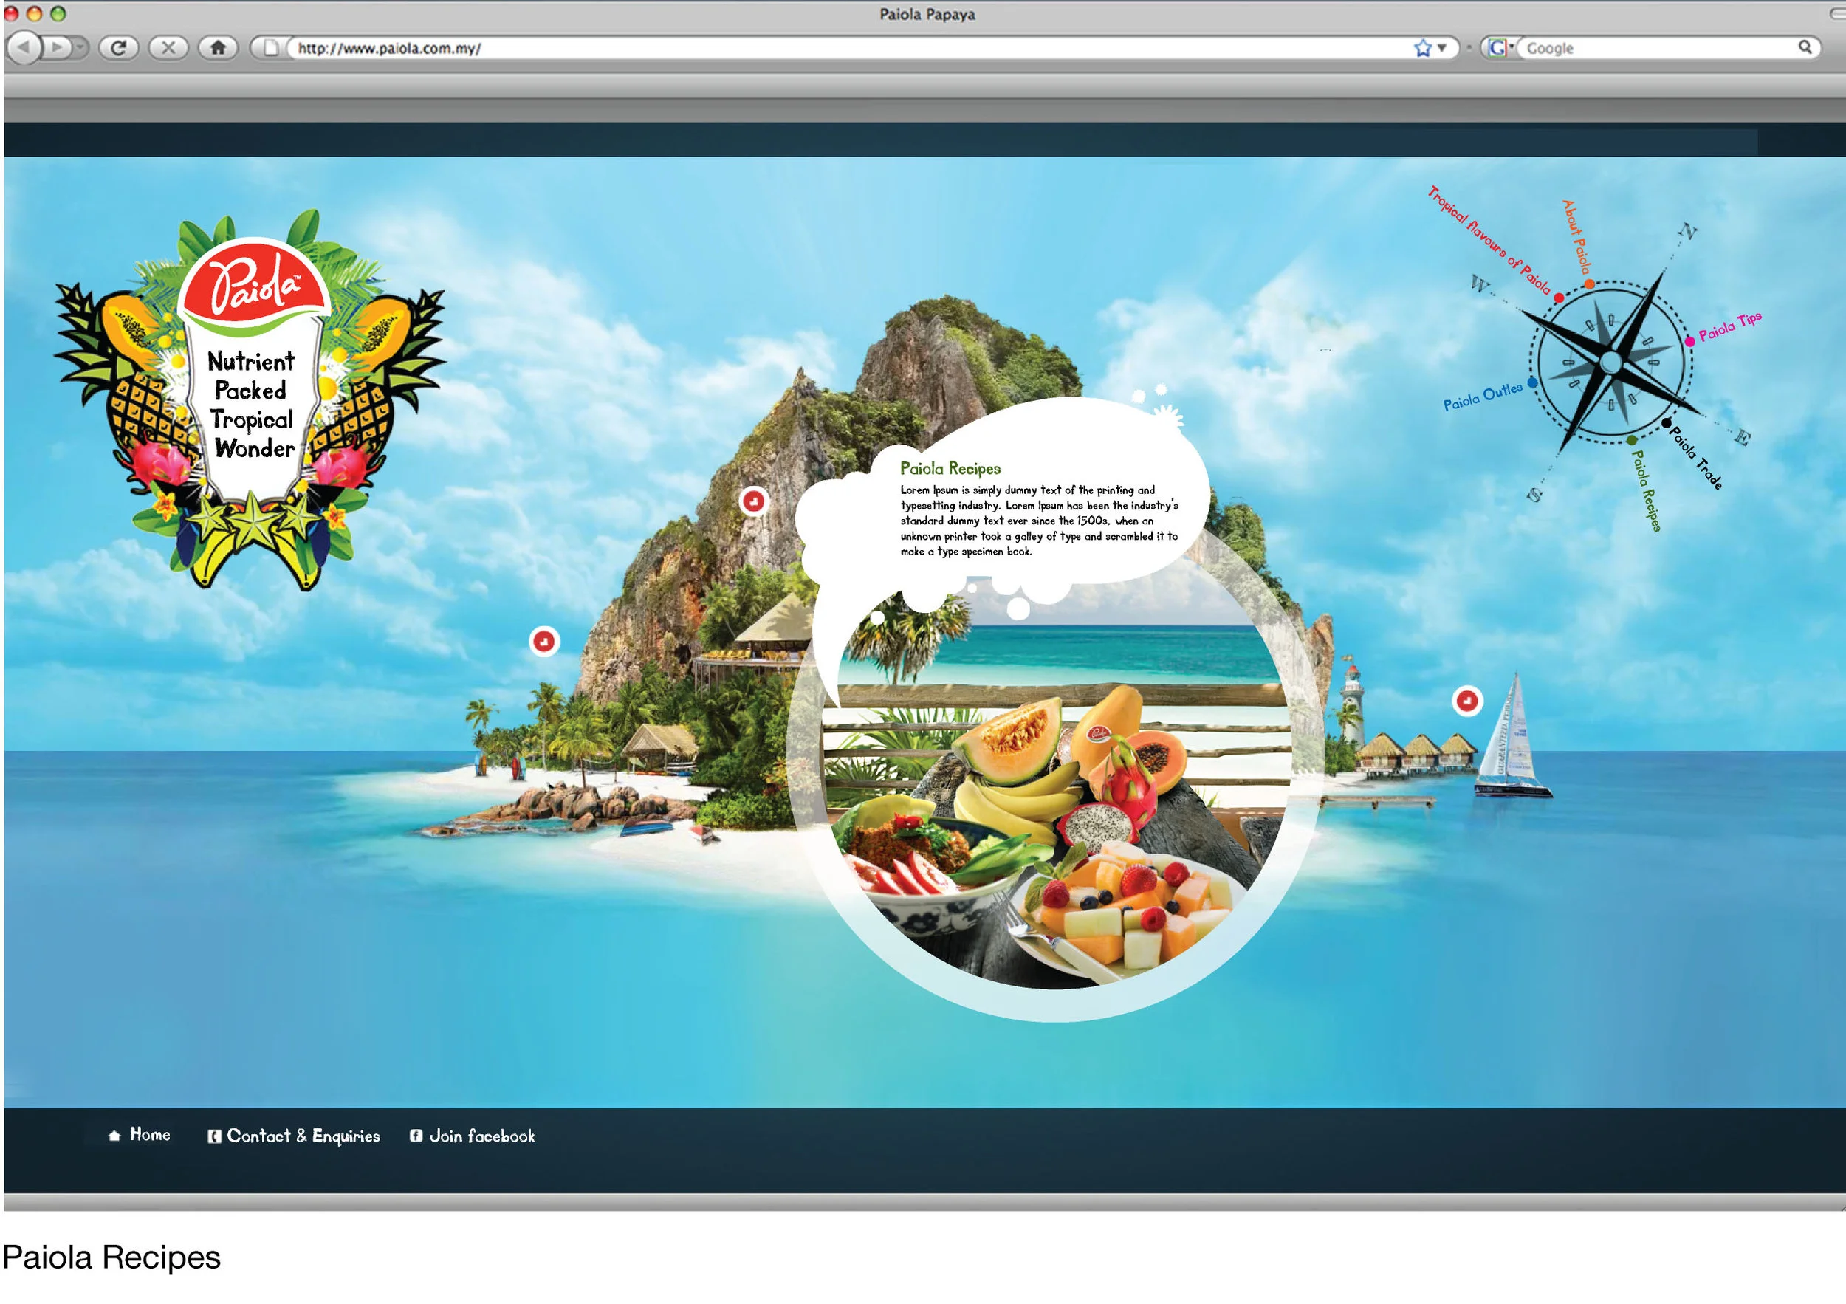Click the page icon beside the URL
The image size is (1846, 1304).
(x=270, y=48)
